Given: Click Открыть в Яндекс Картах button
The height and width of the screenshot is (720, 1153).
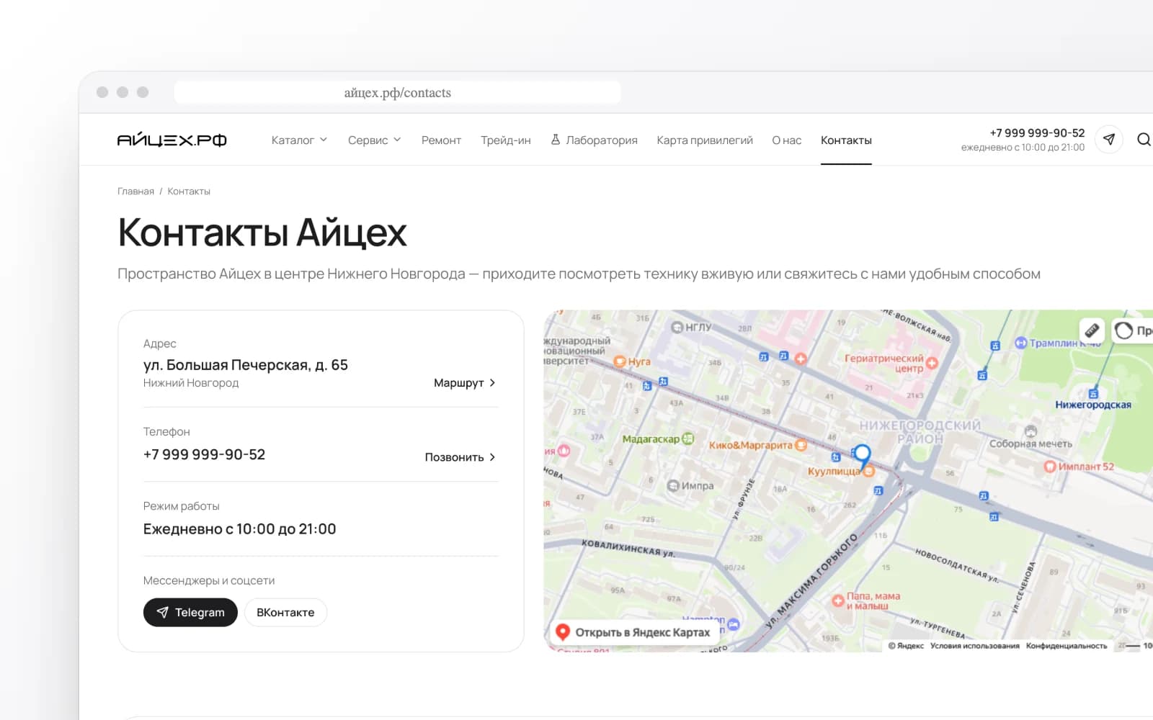Looking at the screenshot, I should pos(633,632).
